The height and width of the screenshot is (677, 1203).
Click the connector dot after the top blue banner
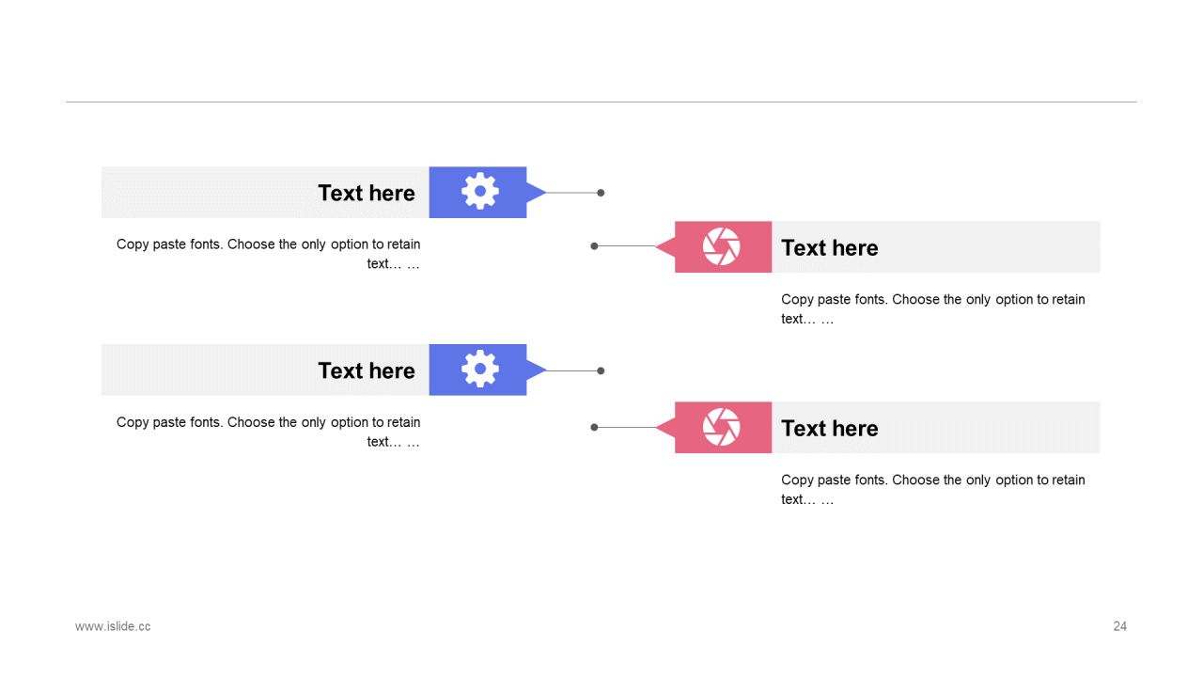click(601, 193)
